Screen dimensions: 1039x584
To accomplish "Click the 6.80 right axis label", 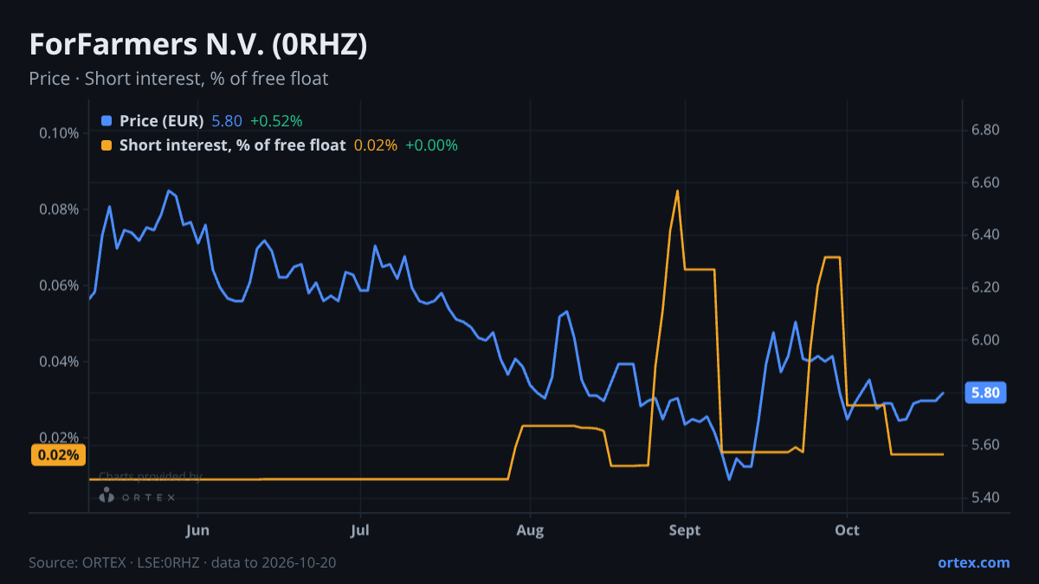I will (986, 130).
